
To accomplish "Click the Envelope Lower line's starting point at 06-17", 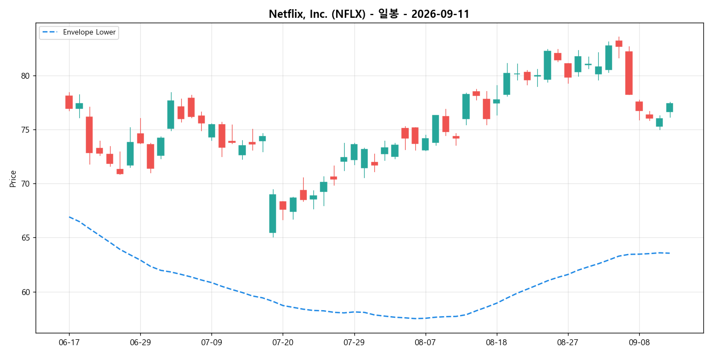I will pyautogui.click(x=69, y=217).
